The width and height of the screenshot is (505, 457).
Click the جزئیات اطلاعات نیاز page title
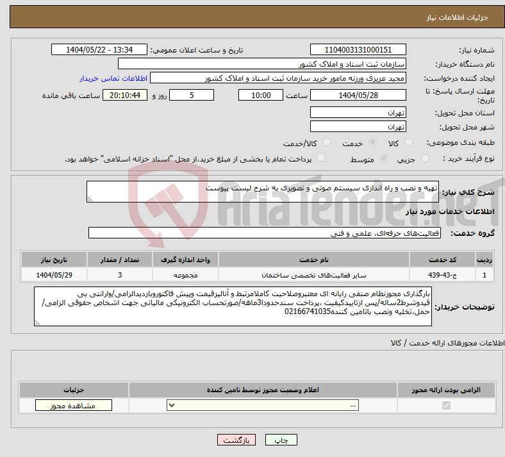tap(458, 17)
